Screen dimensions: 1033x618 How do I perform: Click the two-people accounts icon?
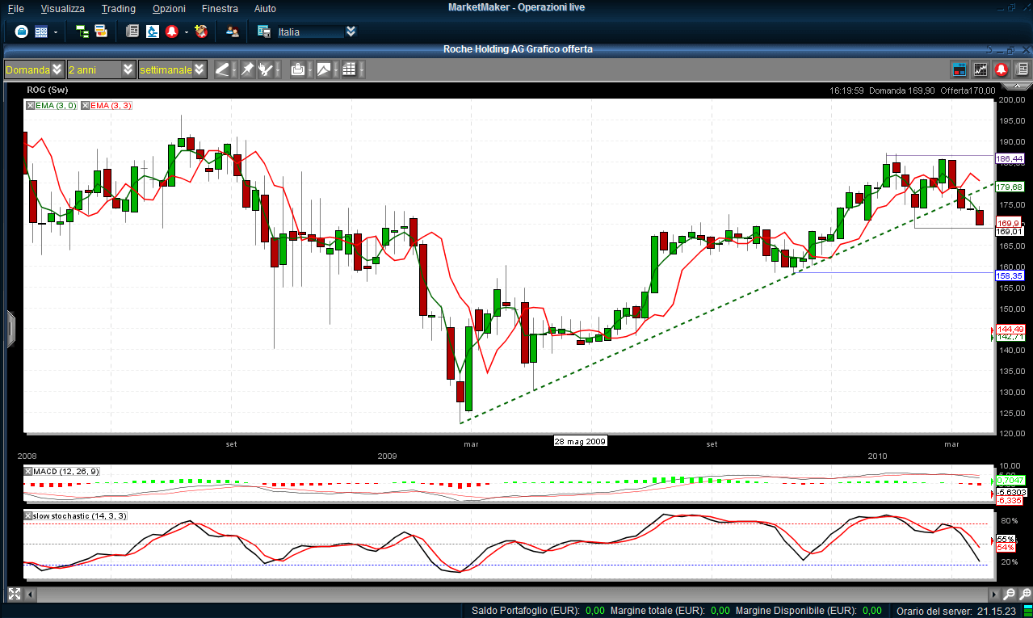[x=233, y=32]
